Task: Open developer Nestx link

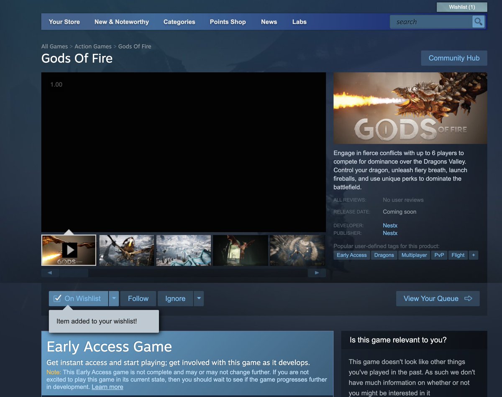Action: 390,225
